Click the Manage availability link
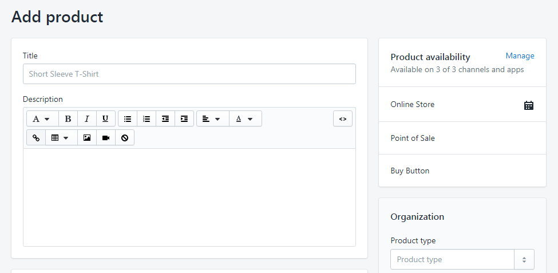 [520, 56]
